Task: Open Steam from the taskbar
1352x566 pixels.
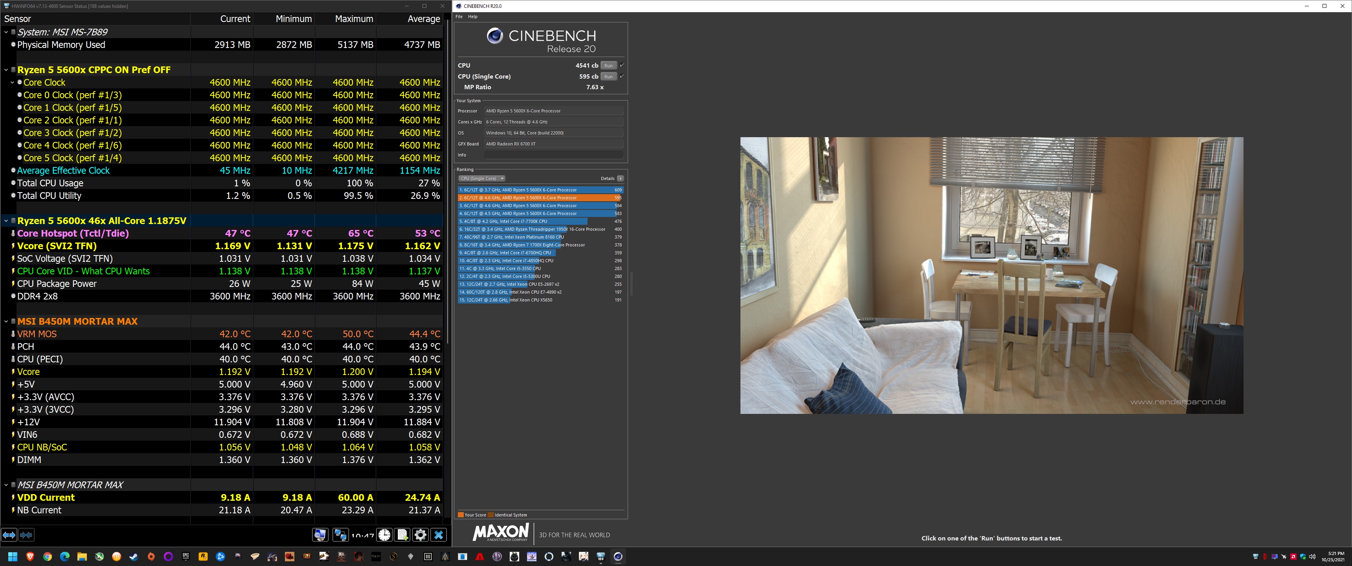Action: (x=134, y=557)
